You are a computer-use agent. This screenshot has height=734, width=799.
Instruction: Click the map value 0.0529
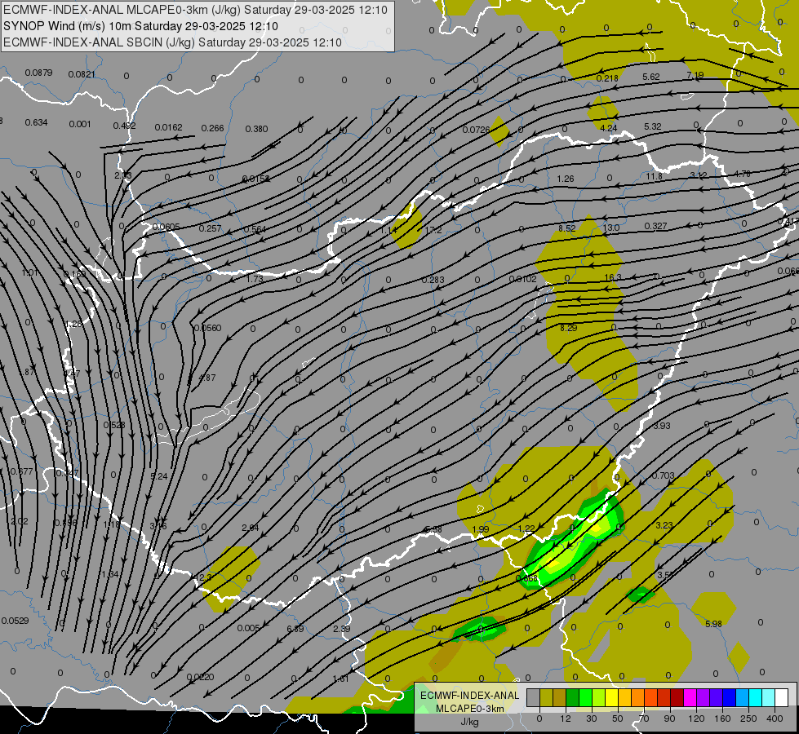[15, 621]
